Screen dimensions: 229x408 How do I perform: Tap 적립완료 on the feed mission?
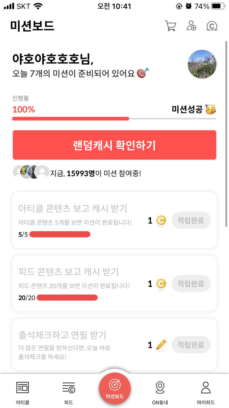[x=191, y=284]
